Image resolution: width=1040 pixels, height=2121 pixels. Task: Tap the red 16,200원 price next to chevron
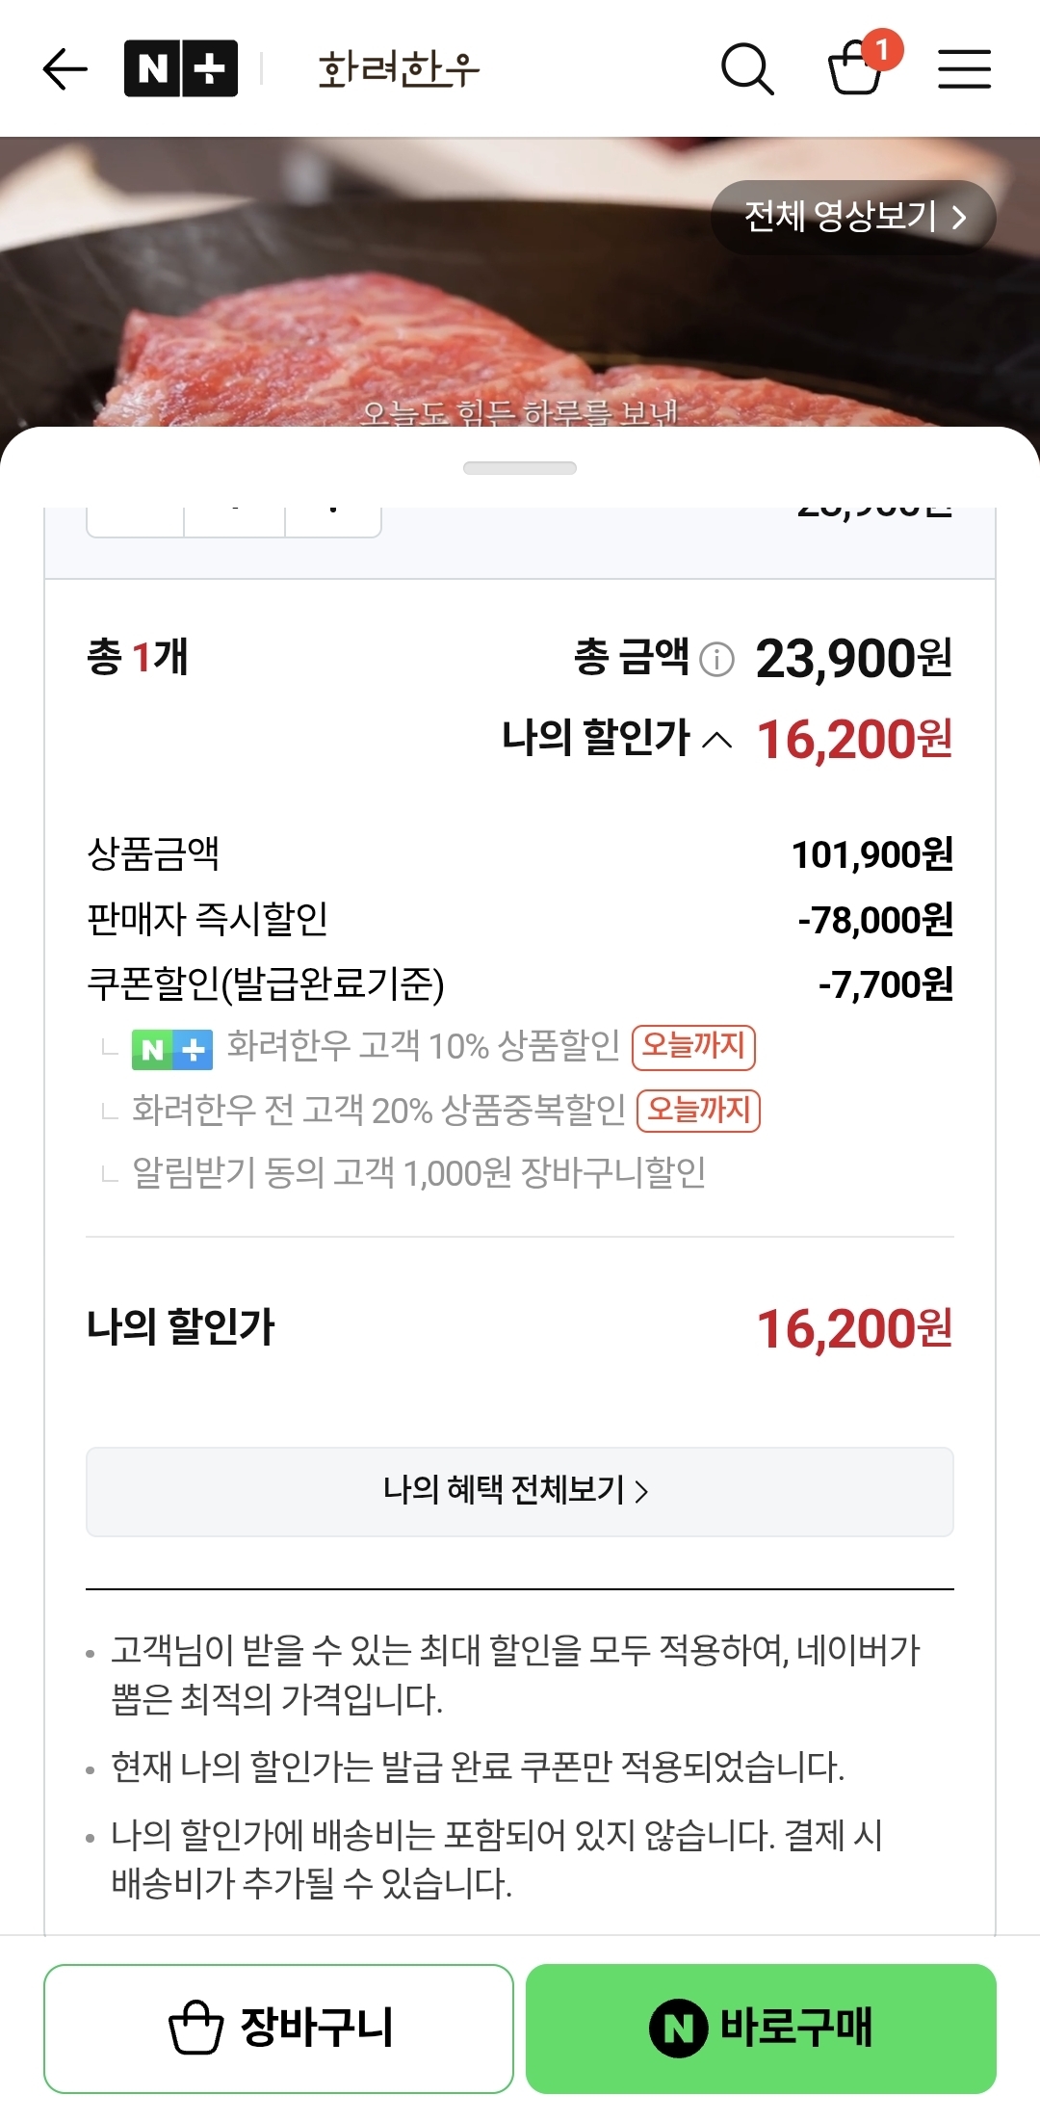854,740
